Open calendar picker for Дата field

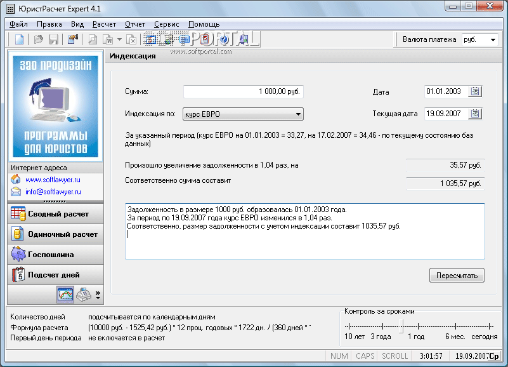[475, 91]
